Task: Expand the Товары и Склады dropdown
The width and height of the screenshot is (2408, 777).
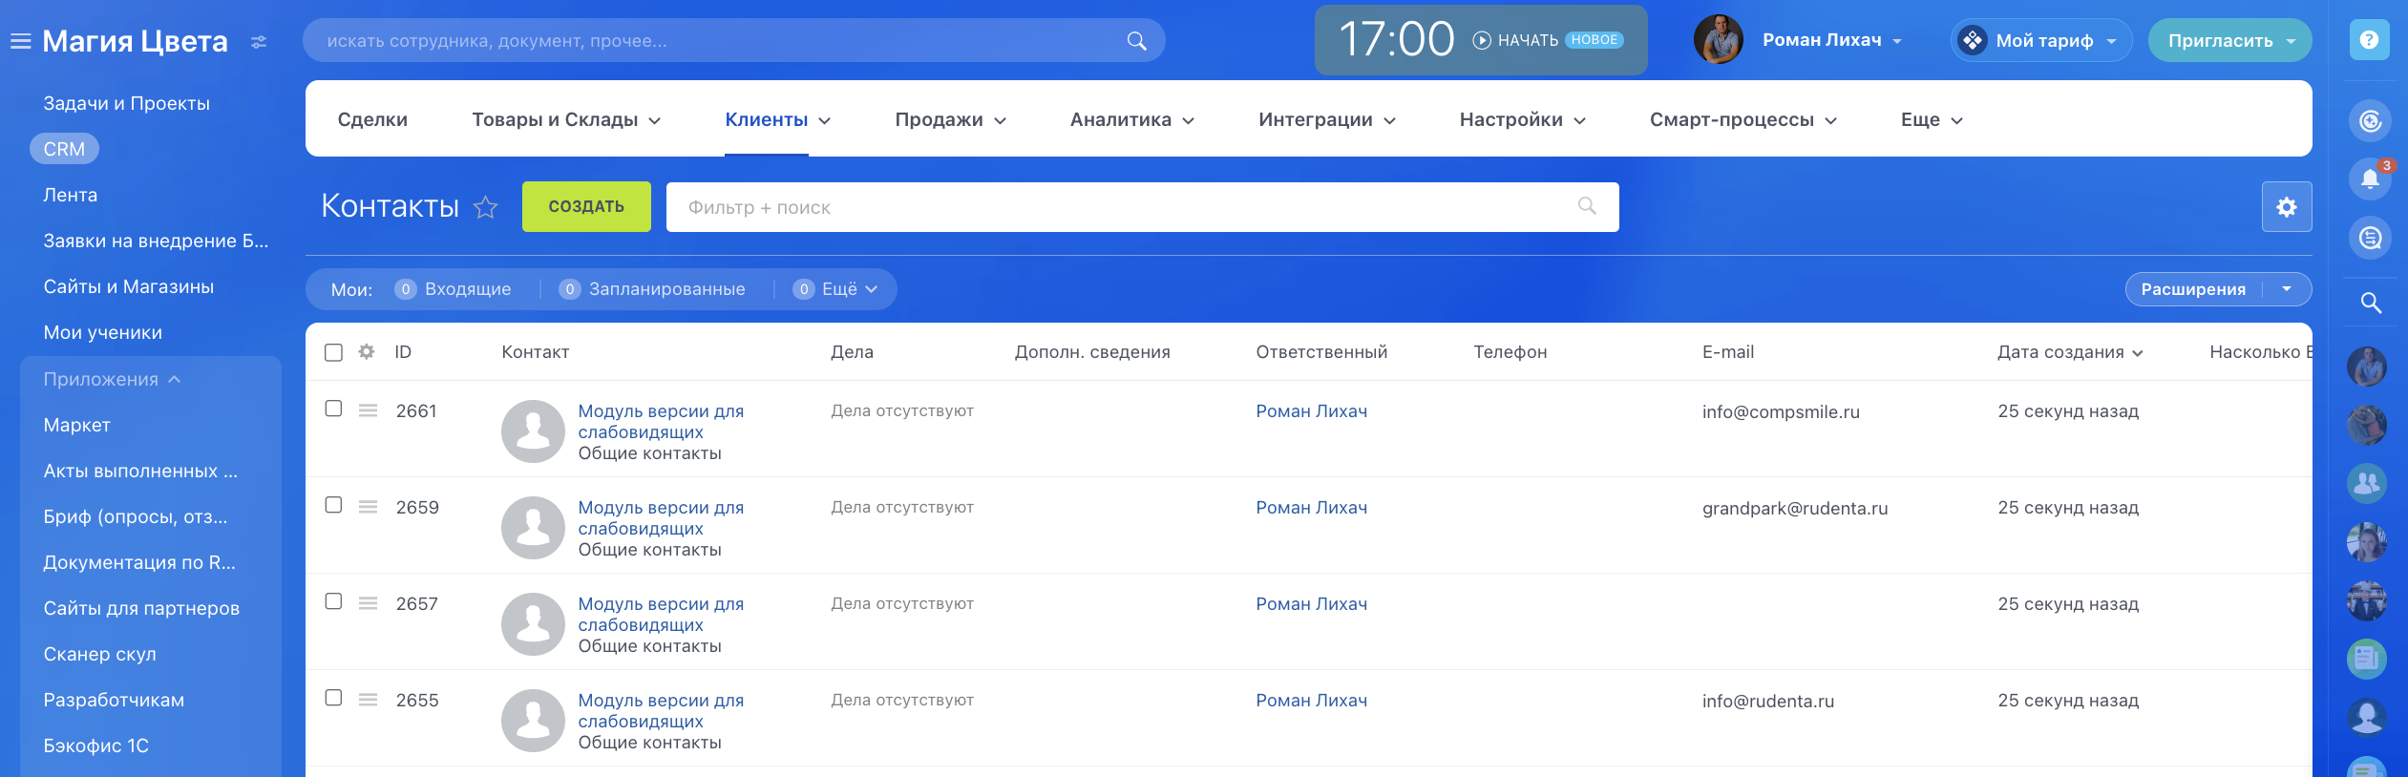Action: 565,120
